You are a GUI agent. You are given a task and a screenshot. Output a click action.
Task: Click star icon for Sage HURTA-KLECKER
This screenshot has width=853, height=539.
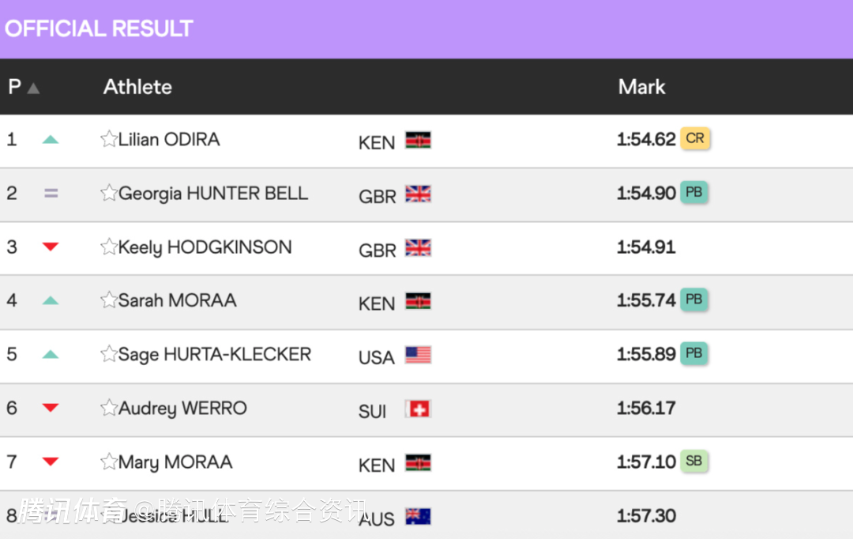pos(109,354)
